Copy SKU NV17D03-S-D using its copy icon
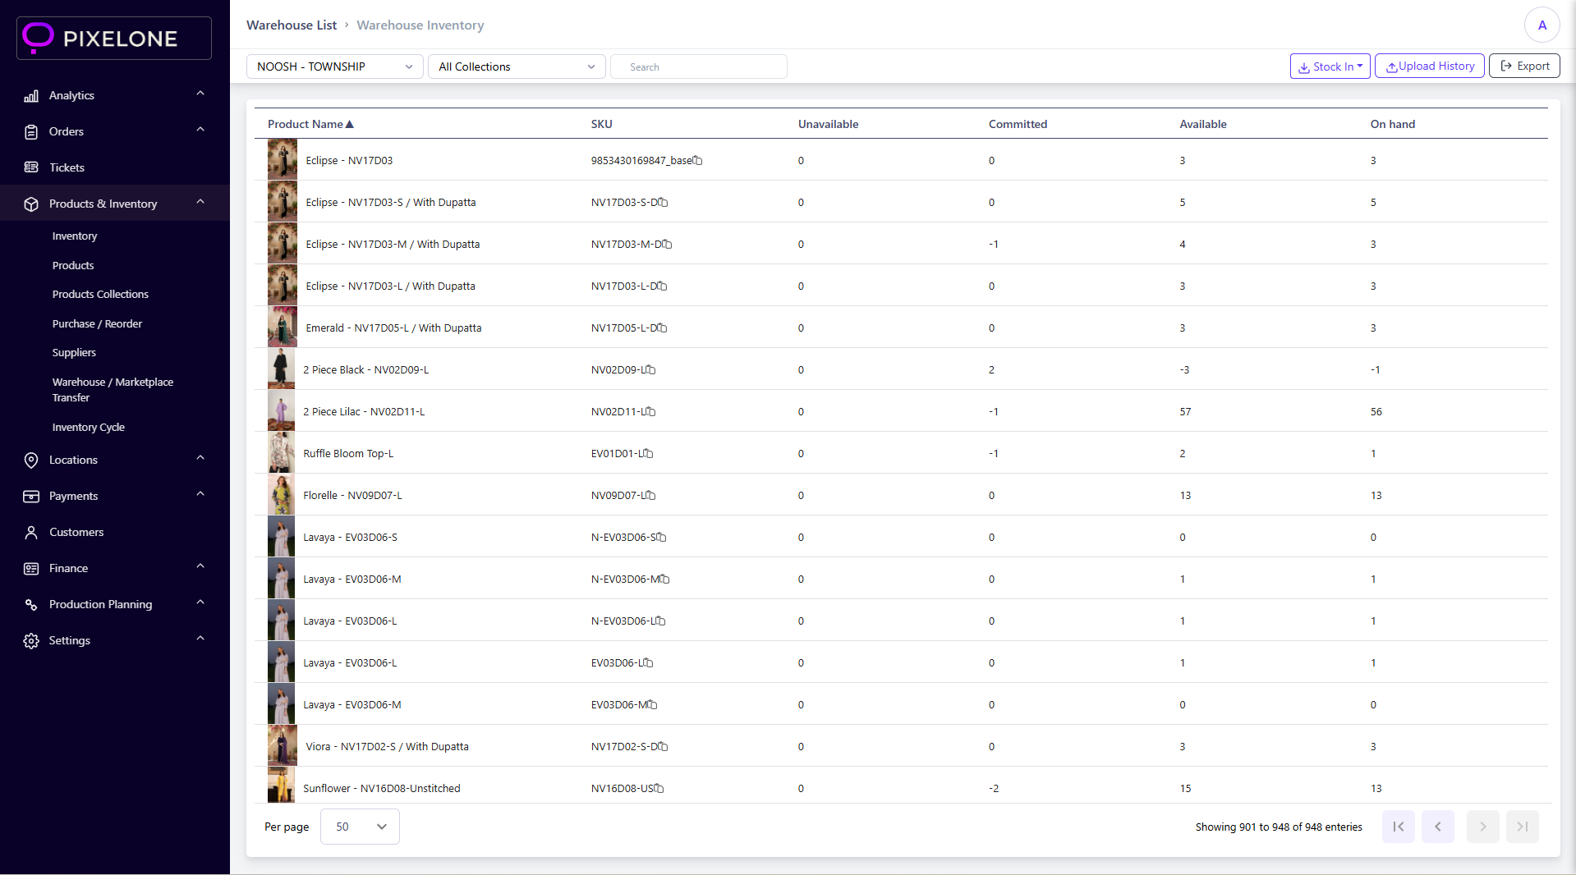Screen dimensions: 1576x875 [664, 203]
